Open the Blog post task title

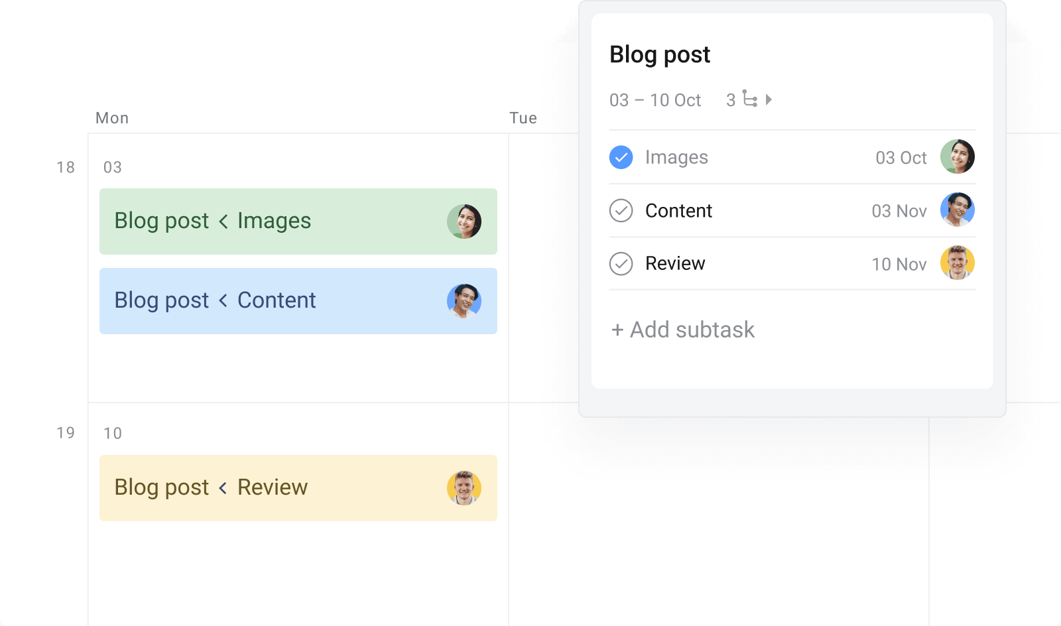pos(660,54)
